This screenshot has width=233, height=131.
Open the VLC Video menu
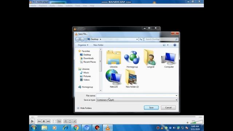click(x=60, y=6)
